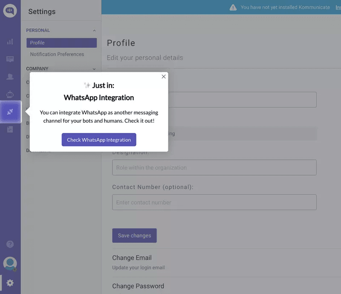Image resolution: width=341 pixels, height=294 pixels.
Task: Collapse the PERSONAL settings section
Action: (x=94, y=31)
